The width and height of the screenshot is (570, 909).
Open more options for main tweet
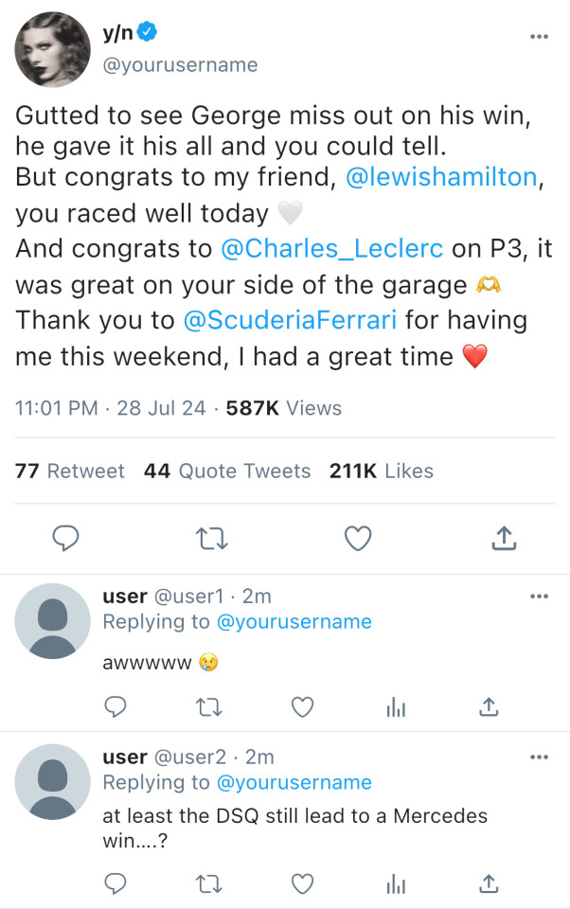[x=539, y=37]
